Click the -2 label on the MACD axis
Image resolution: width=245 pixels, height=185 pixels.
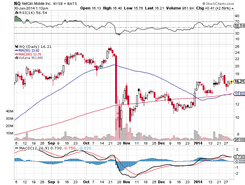[x=237, y=173]
